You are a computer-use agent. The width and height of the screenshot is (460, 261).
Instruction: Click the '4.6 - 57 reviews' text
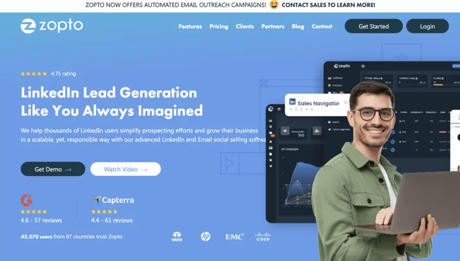[x=41, y=220]
